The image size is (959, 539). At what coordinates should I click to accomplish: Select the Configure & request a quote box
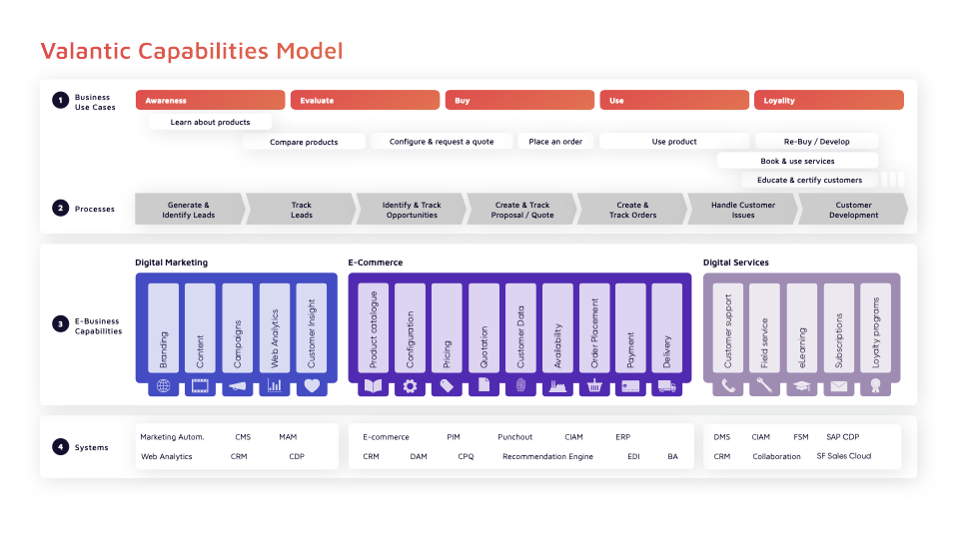point(442,142)
